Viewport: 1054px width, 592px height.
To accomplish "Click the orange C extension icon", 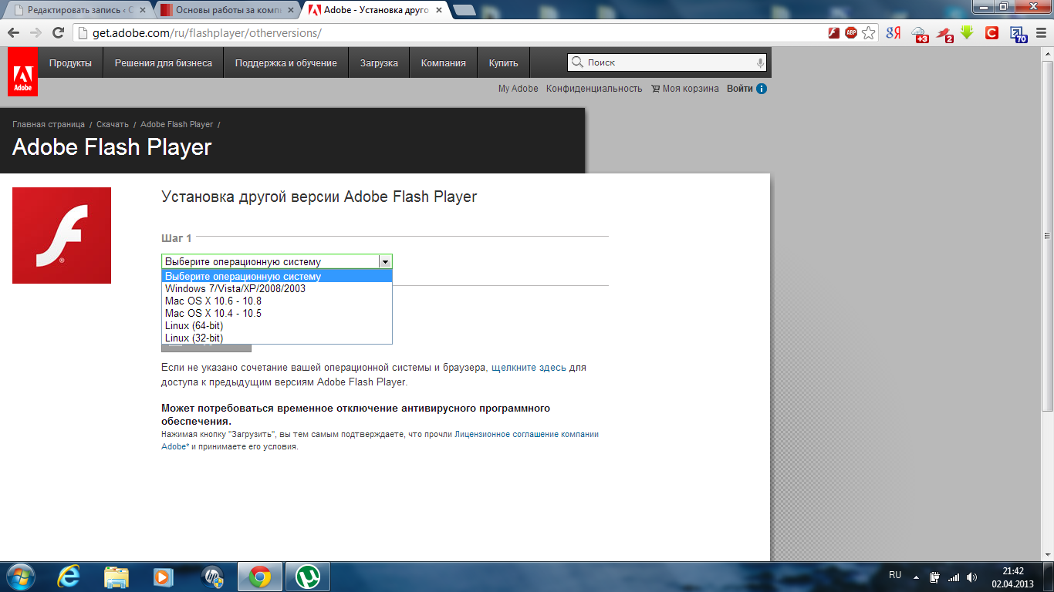I will point(992,32).
